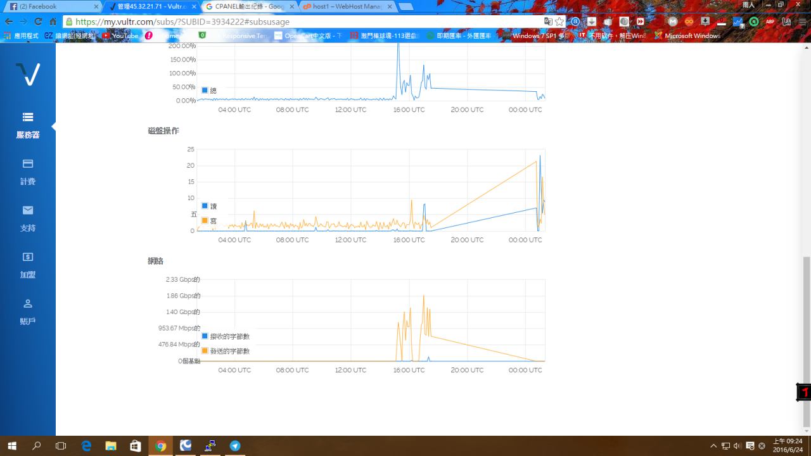Viewport: 811px width, 456px height.
Task: Switch to the Facebook tab
Action: pos(51,6)
